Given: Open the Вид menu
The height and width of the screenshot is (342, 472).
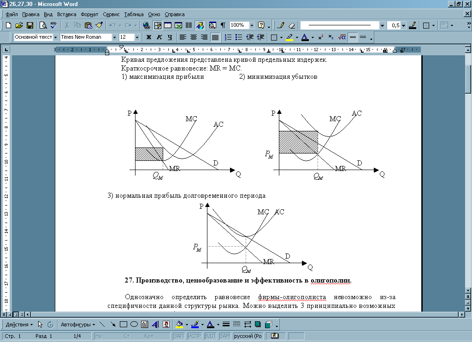Looking at the screenshot, I should pyautogui.click(x=48, y=14).
